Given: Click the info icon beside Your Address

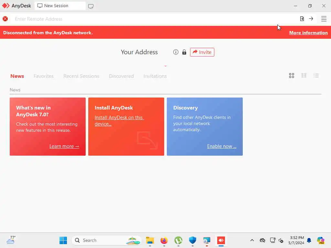Looking at the screenshot, I should (x=176, y=52).
